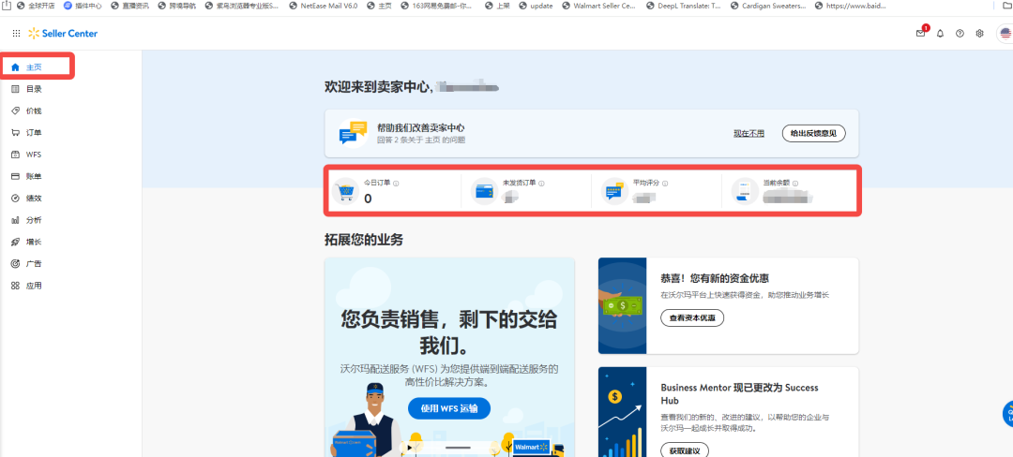Open the 主页 bookmark in bookmarks bar
Image resolution: width=1013 pixels, height=457 pixels.
[x=379, y=6]
